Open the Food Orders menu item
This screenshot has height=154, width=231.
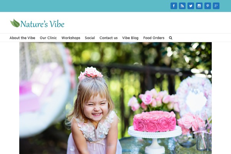(154, 38)
